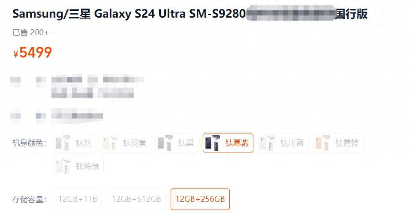Image resolution: width=409 pixels, height=216 pixels.
Task: Click the 钛灰 phone thumbnail image
Action: [x=63, y=143]
